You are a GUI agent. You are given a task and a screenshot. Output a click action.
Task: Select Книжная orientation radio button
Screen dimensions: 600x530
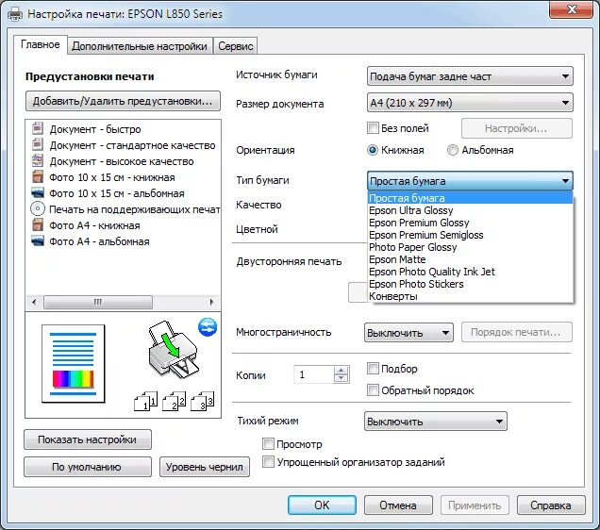[x=373, y=150]
